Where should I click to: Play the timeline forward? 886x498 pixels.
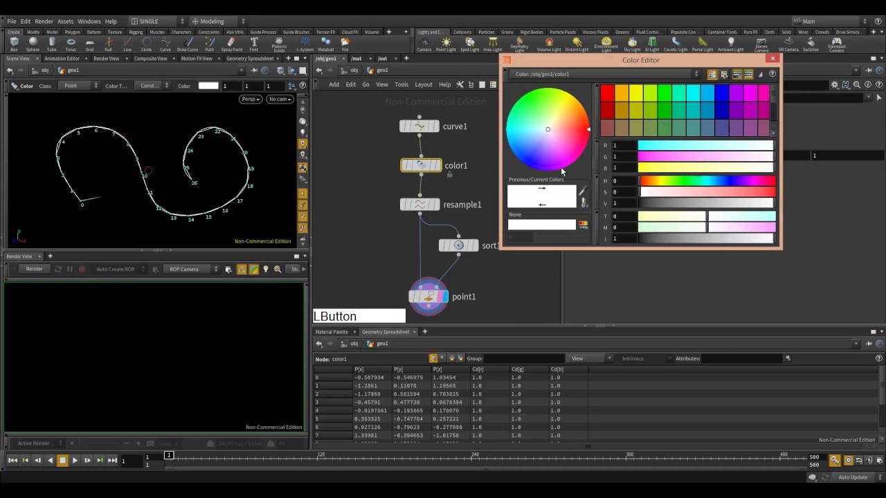point(75,461)
